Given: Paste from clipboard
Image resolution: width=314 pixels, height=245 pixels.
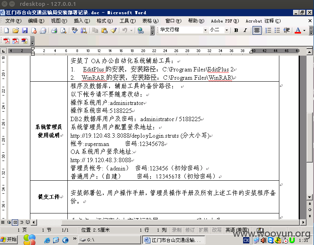Looking at the screenshot, I should tap(104, 30).
